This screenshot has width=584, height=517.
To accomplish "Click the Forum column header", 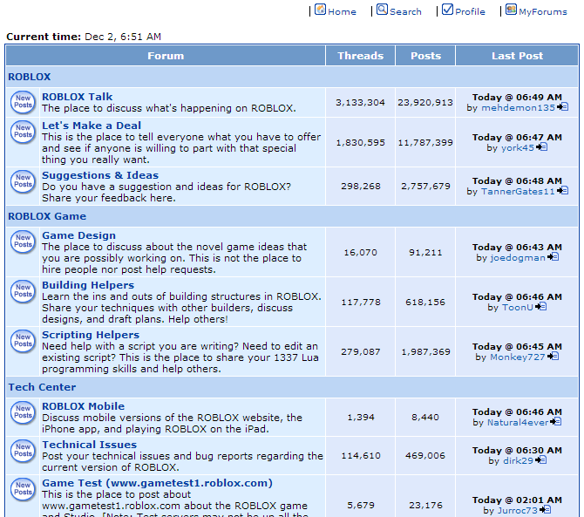I will 166,56.
